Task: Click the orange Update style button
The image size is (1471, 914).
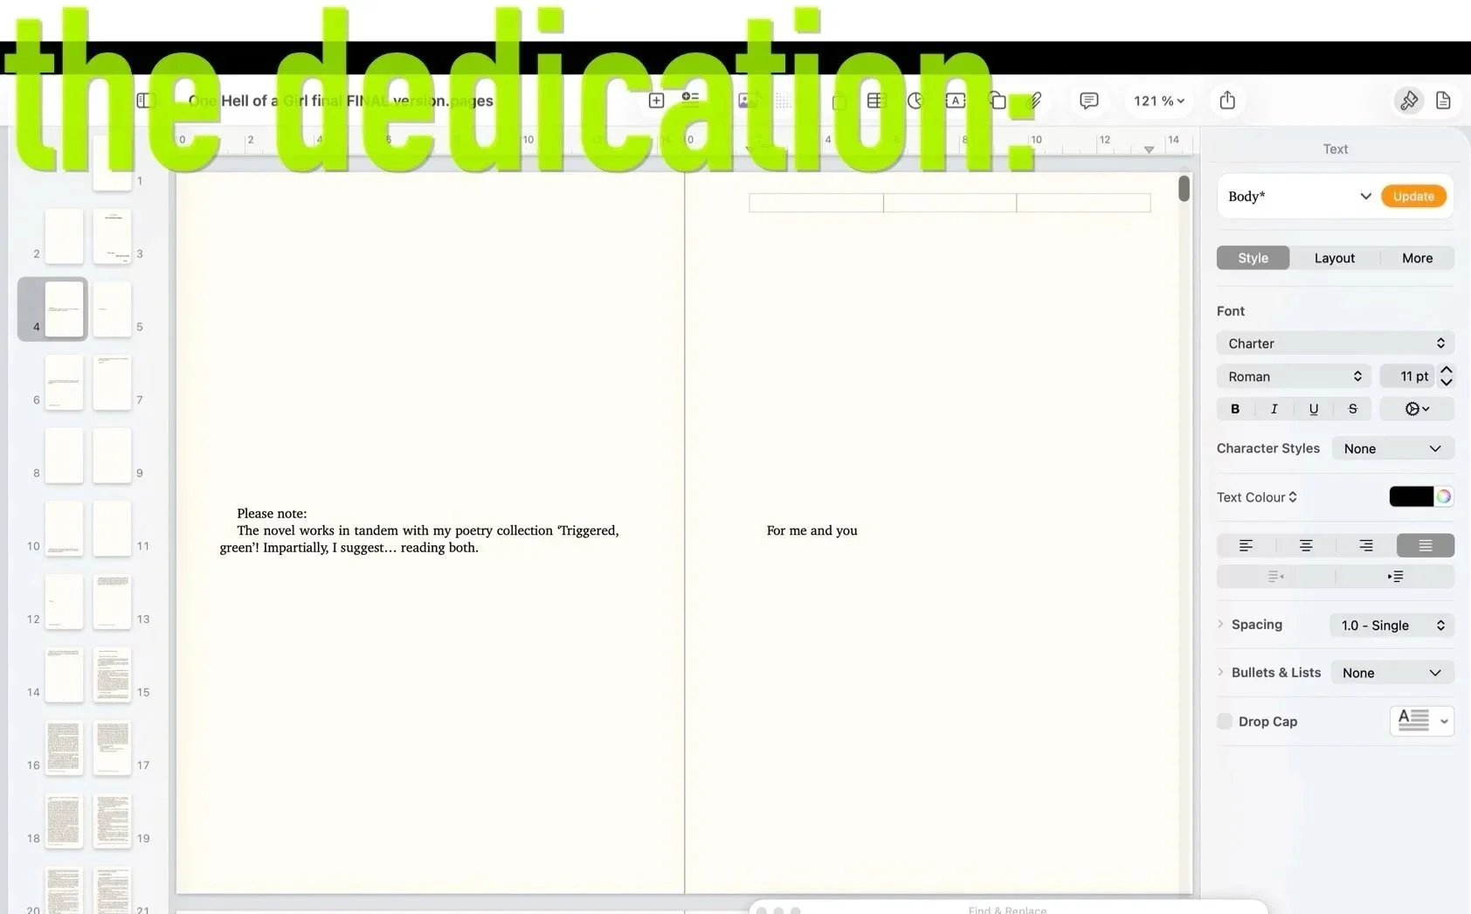Action: 1413,196
